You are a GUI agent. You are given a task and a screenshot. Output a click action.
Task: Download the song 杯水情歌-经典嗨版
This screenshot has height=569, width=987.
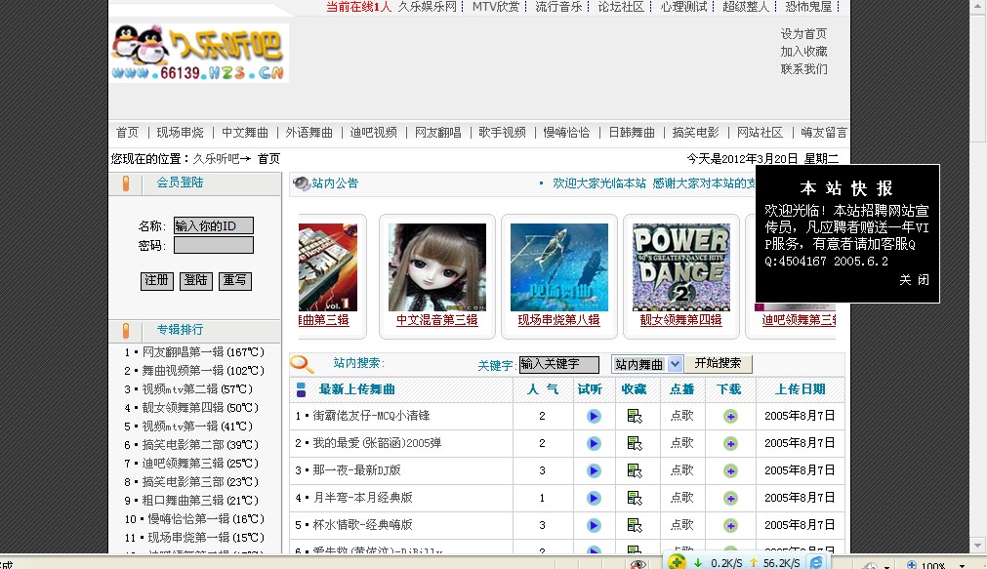pyautogui.click(x=730, y=526)
